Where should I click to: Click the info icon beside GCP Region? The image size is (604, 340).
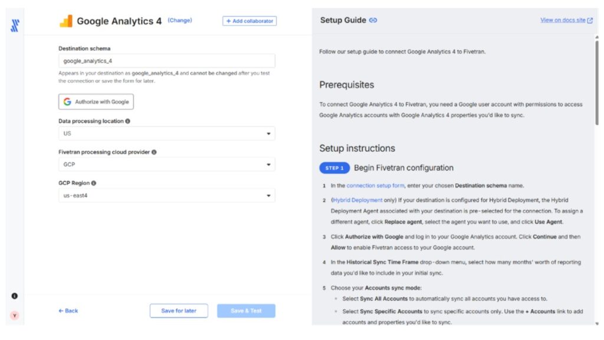click(94, 183)
